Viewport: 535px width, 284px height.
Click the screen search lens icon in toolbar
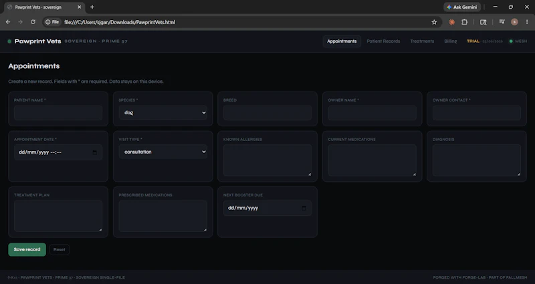pyautogui.click(x=483, y=22)
